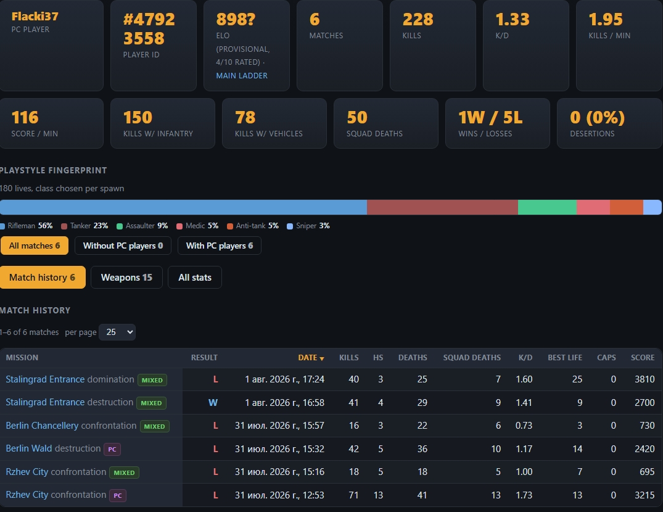
Task: Click MIXED badge on Stalingrad Entrance destruction
Action: 151,403
